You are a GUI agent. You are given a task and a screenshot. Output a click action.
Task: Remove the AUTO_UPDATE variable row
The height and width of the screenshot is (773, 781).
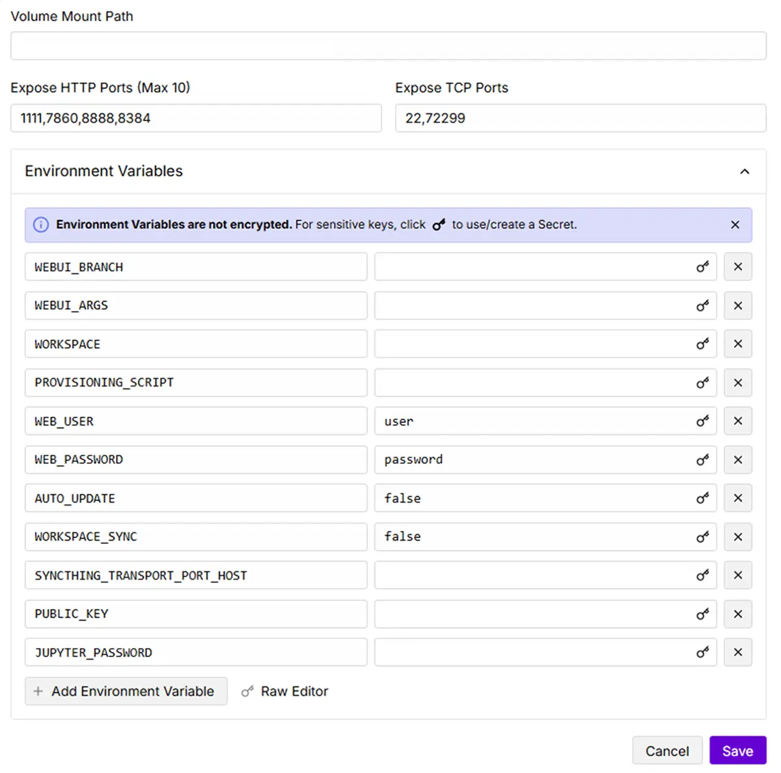(737, 498)
